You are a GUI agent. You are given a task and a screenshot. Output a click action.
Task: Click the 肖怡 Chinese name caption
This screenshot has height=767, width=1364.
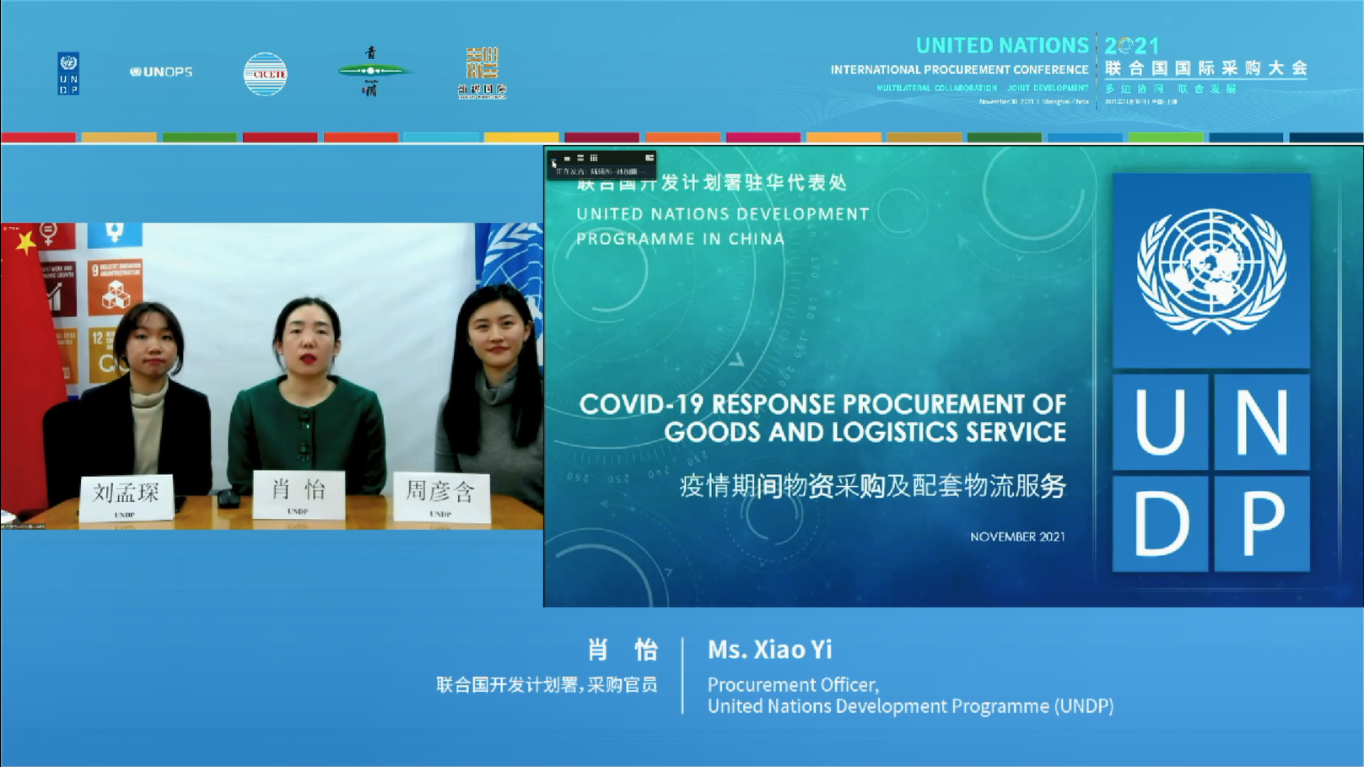tap(623, 650)
